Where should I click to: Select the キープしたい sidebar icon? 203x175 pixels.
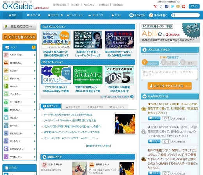click(x=6, y=102)
